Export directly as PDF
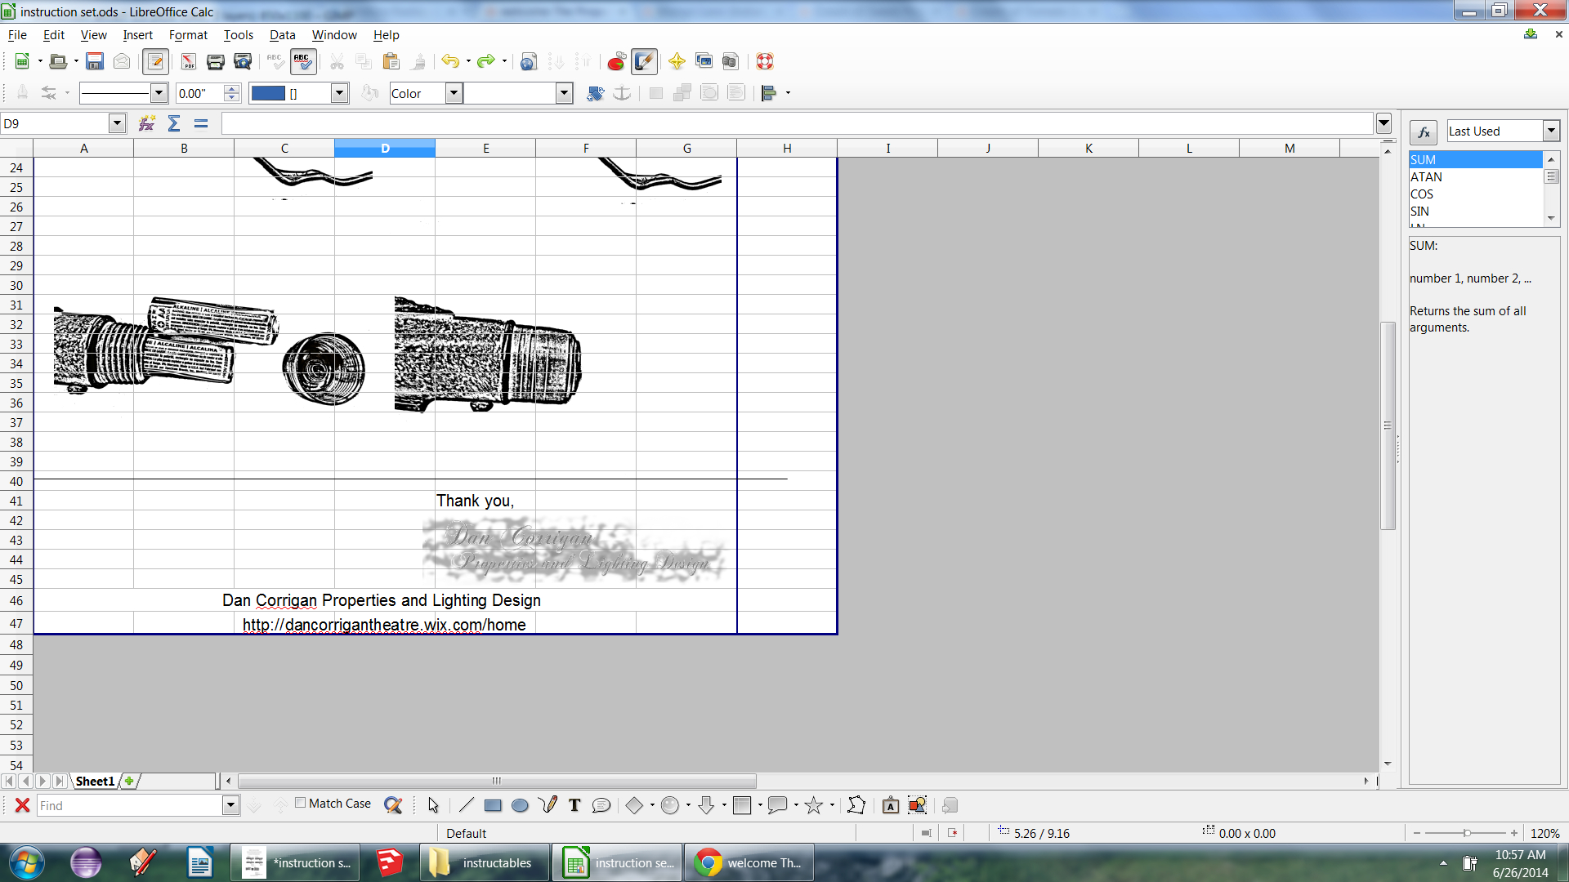1569x882 pixels. (188, 61)
